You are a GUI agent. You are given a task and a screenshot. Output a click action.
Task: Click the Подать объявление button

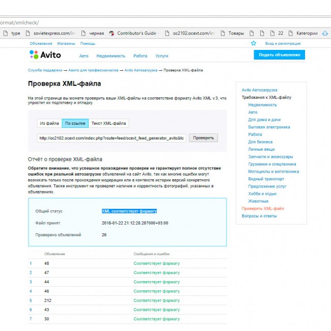coord(279,55)
